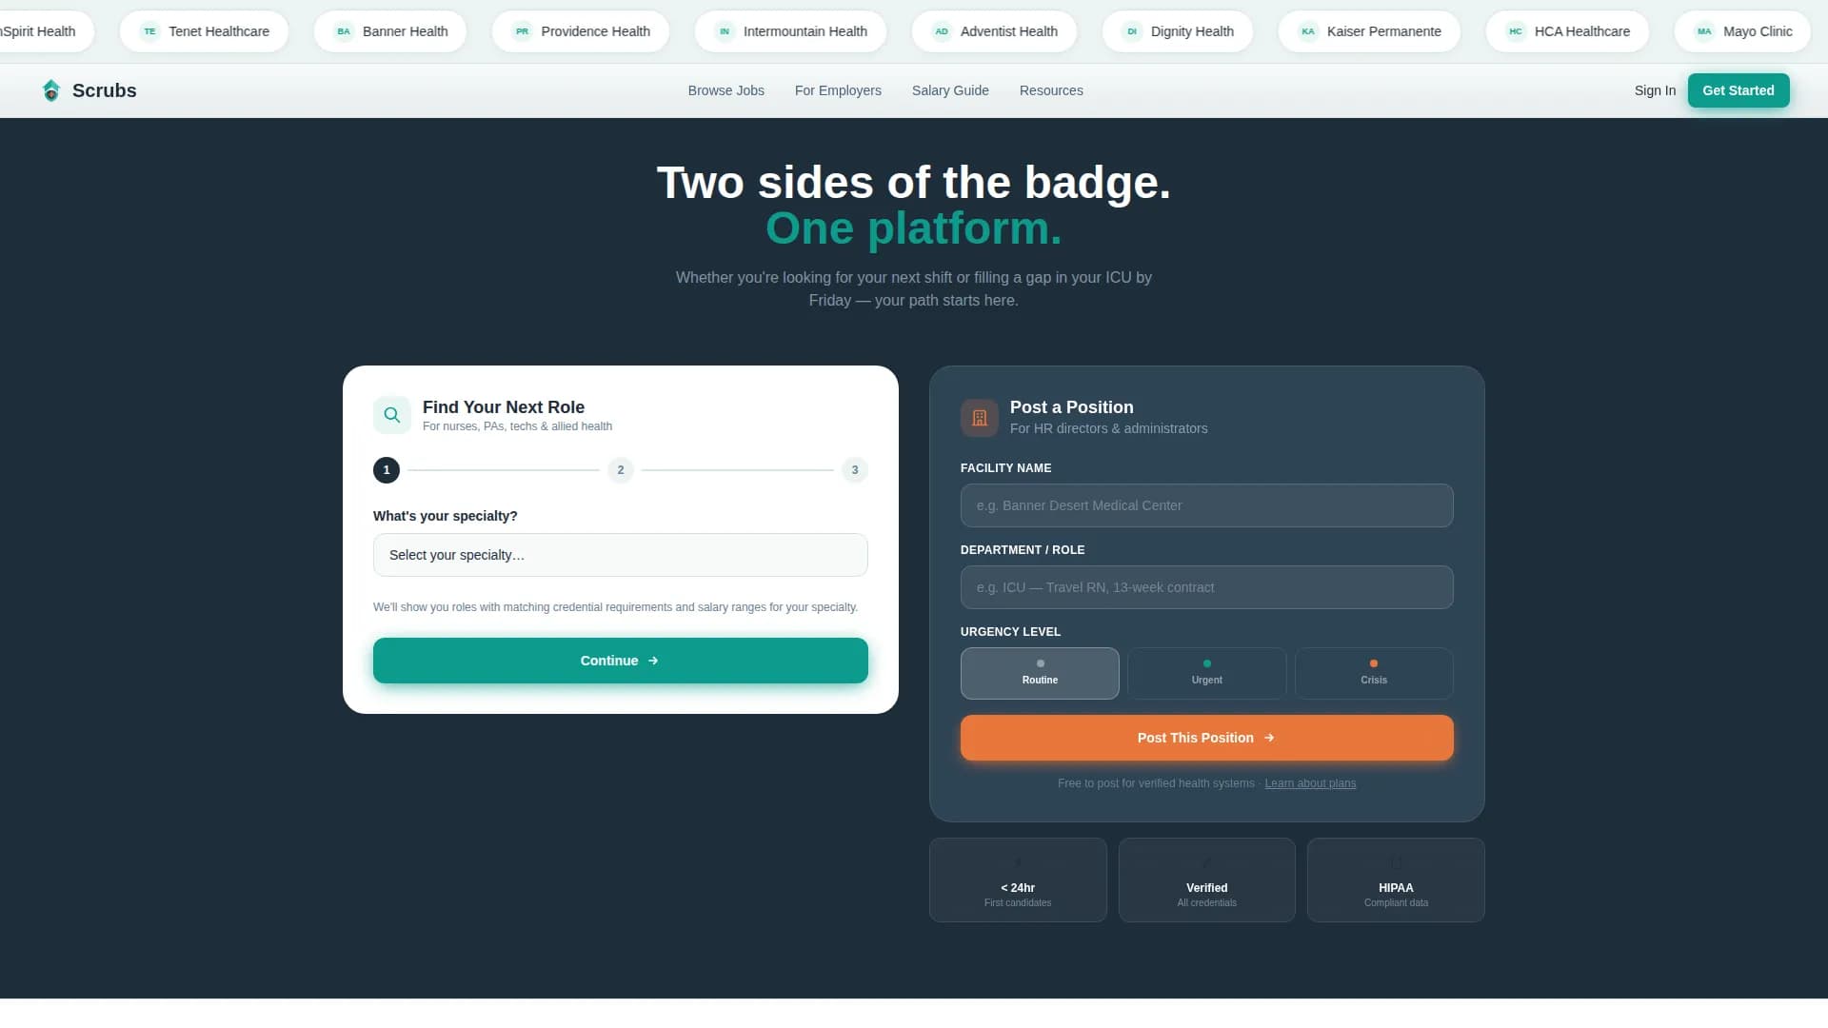The image size is (1828, 1028).
Task: Click the Facility Name input field
Action: pyautogui.click(x=1206, y=505)
